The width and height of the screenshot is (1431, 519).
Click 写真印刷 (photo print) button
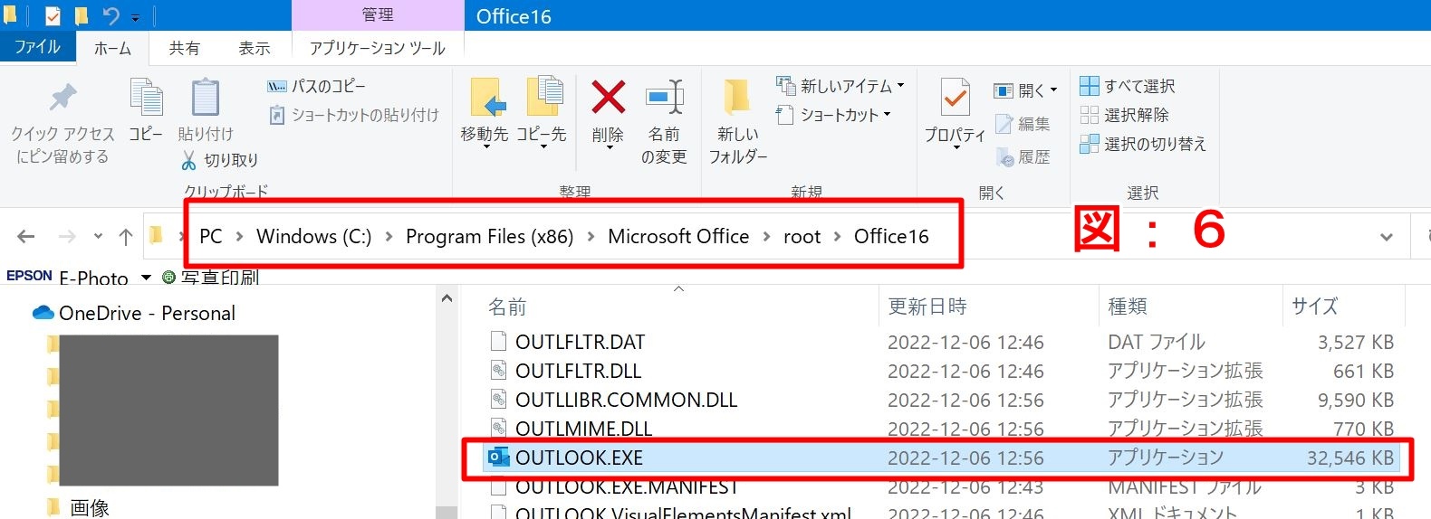pyautogui.click(x=210, y=278)
